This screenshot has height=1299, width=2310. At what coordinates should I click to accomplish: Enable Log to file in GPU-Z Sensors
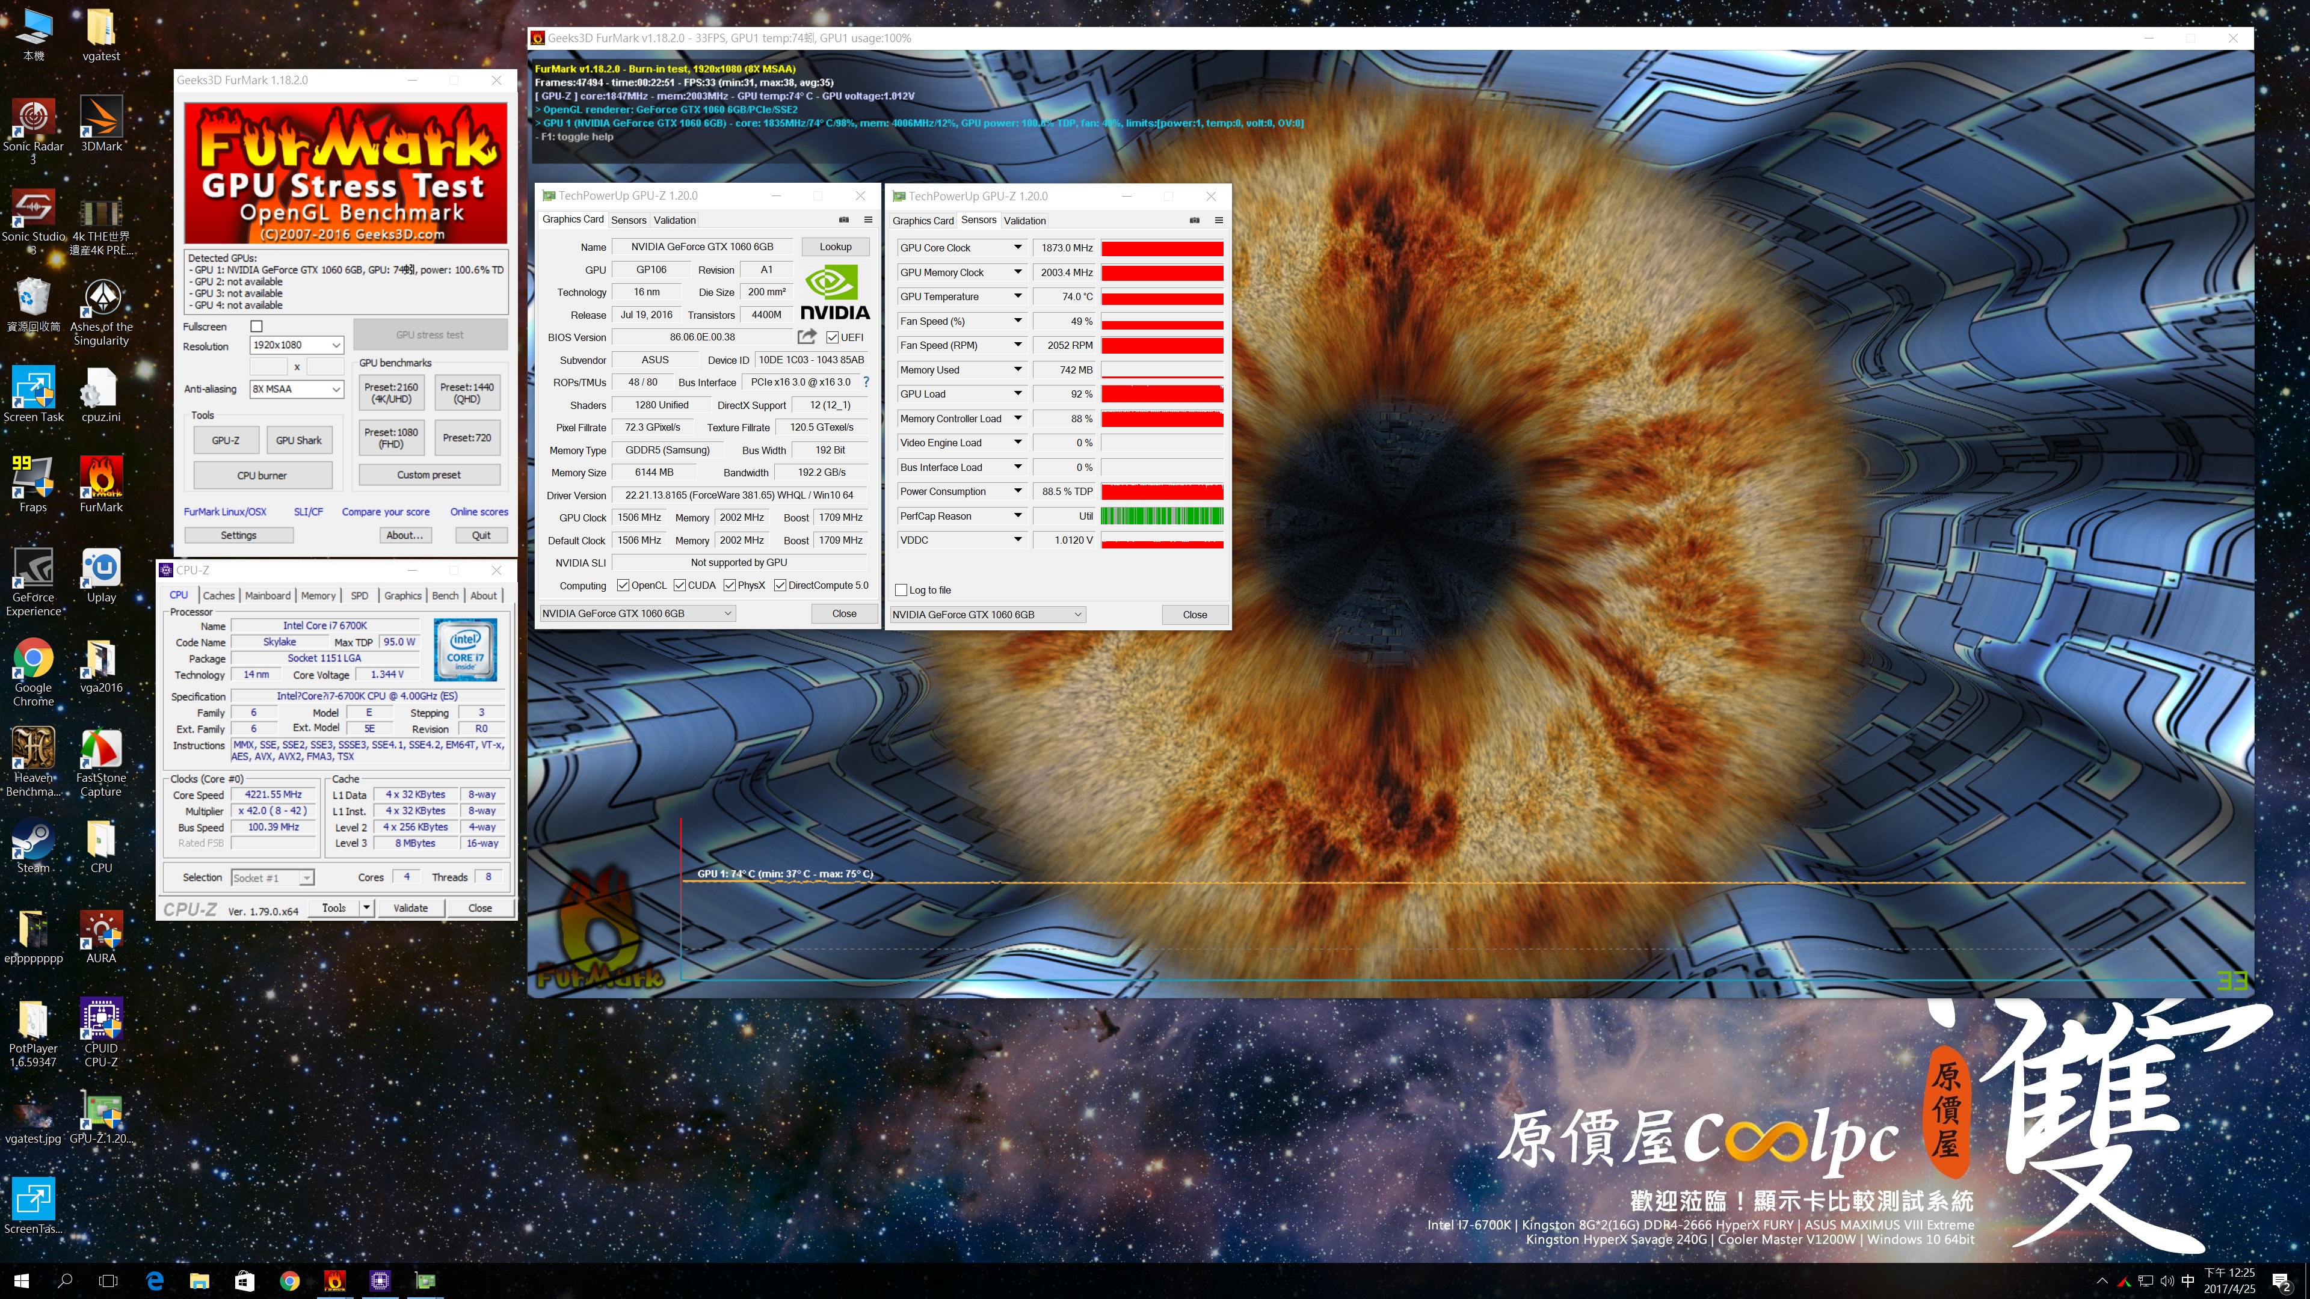(901, 590)
